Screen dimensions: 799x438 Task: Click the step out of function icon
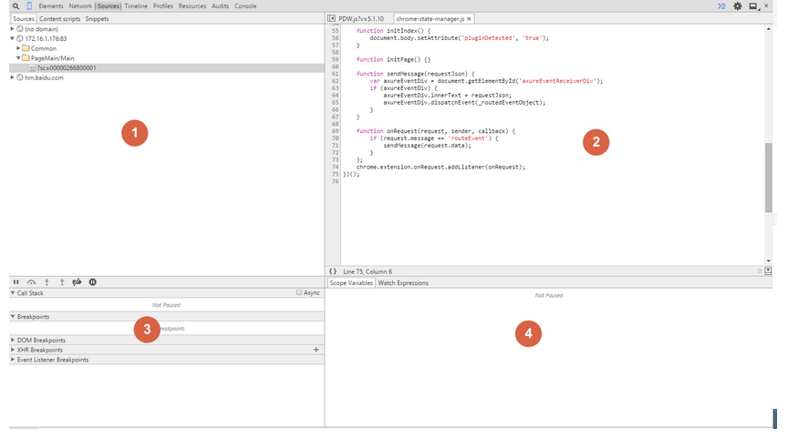(x=62, y=281)
